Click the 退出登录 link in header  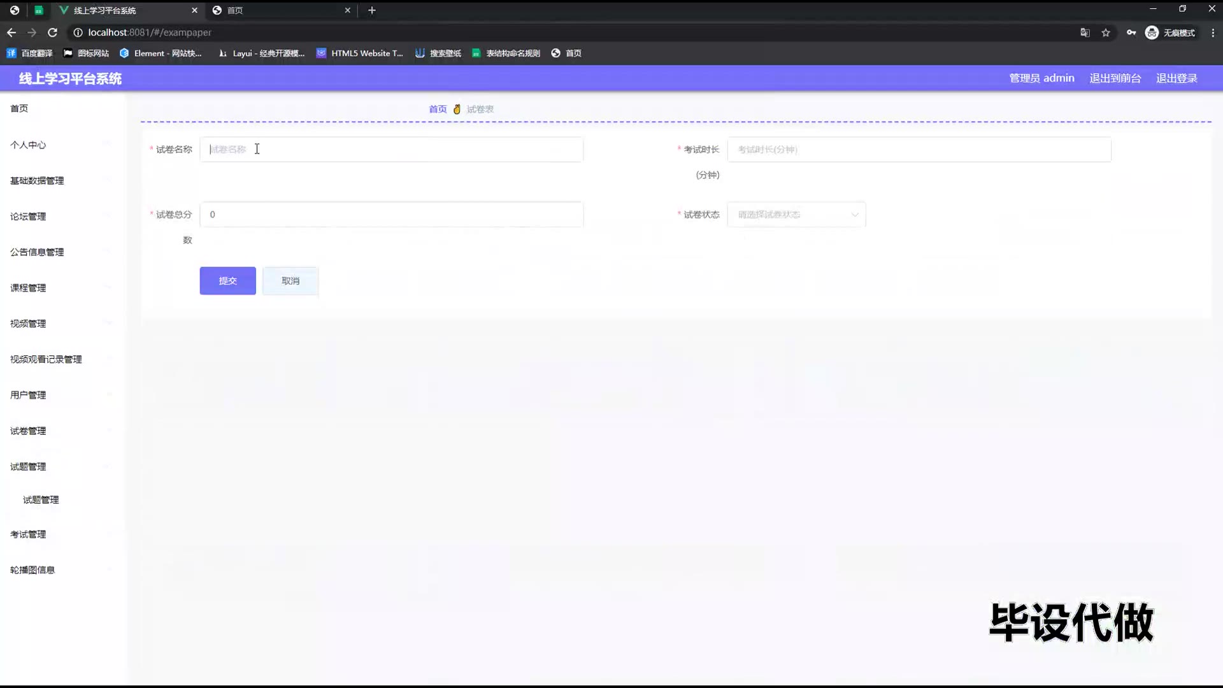1177,78
